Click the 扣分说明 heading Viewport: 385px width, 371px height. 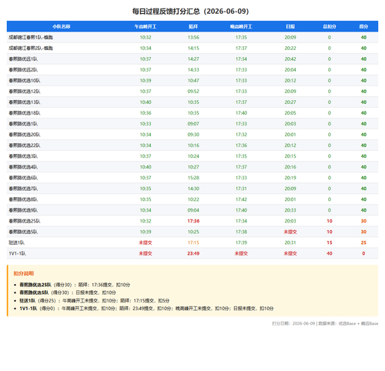[x=24, y=273]
